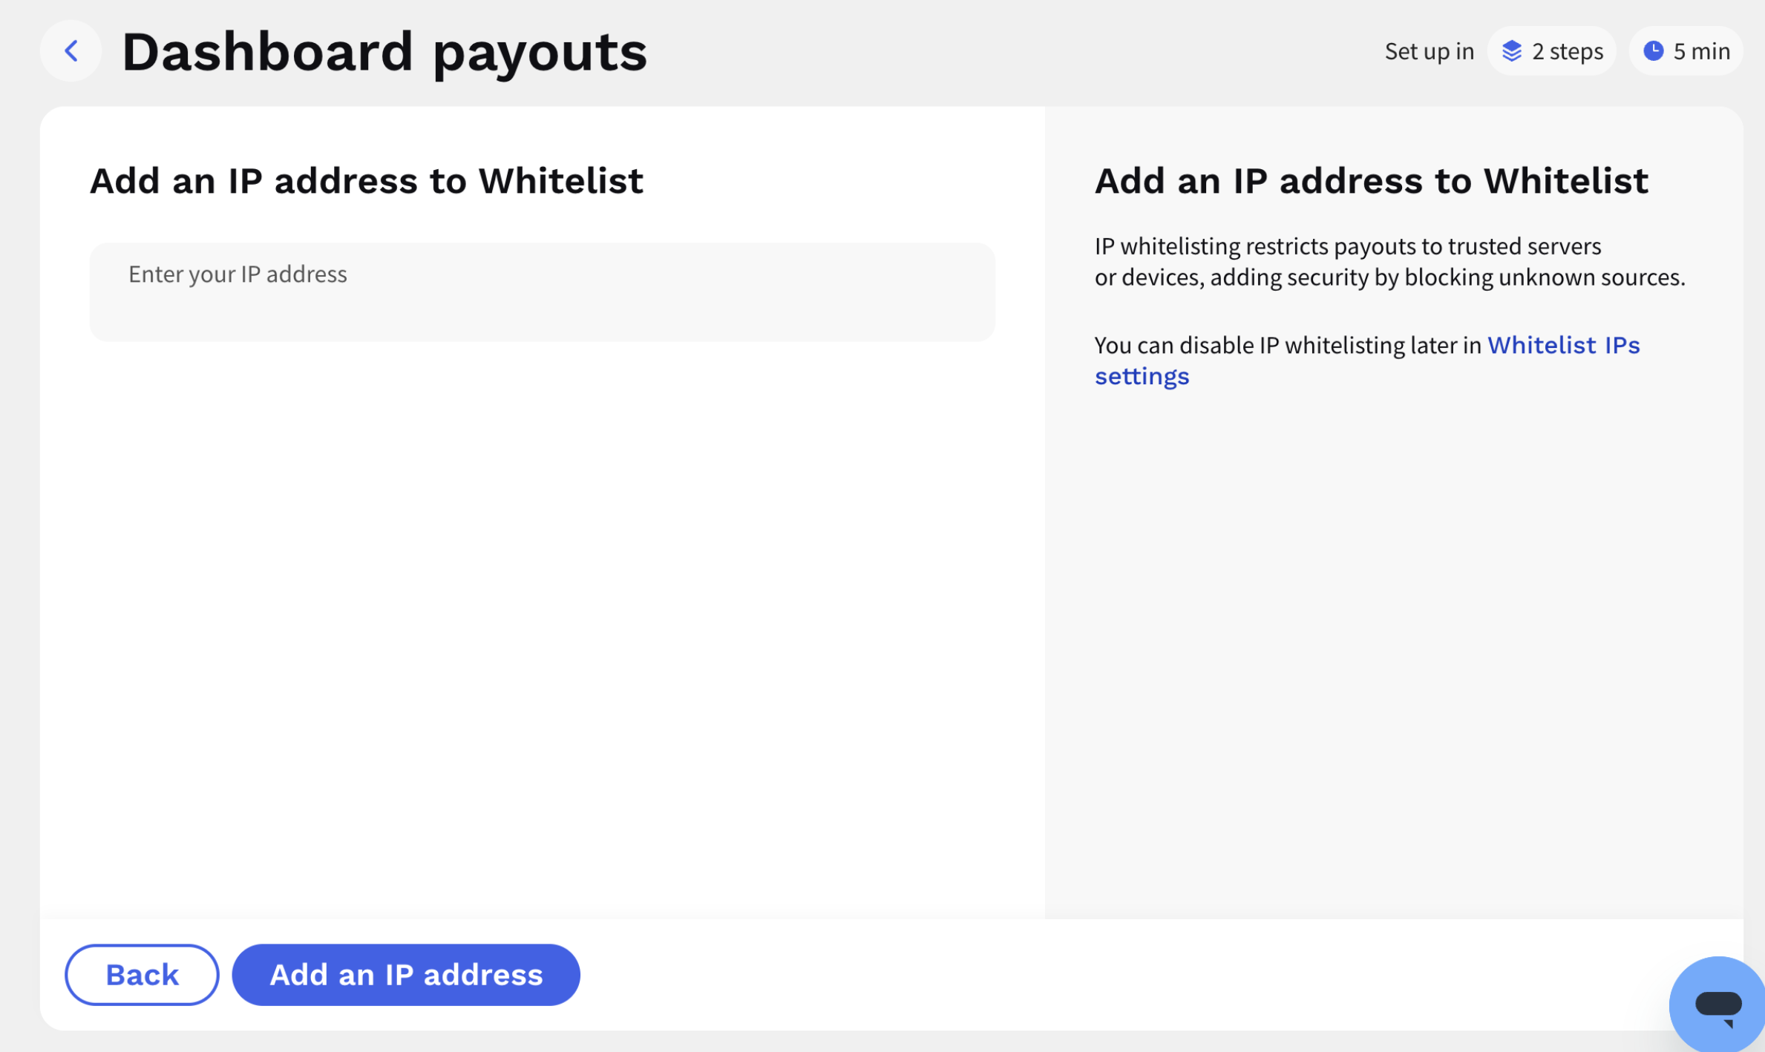
Task: Click the right panel Whitelist heading
Action: point(1372,181)
